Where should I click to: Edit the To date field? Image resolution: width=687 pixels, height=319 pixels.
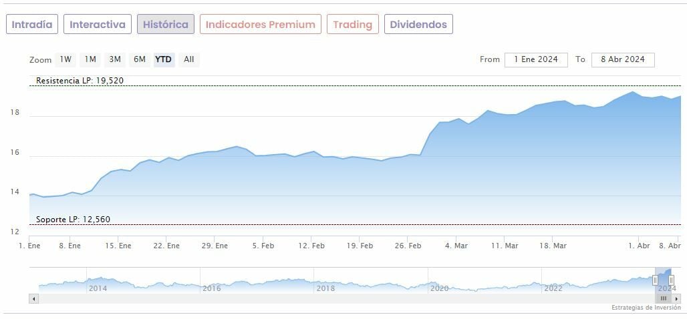(623, 59)
